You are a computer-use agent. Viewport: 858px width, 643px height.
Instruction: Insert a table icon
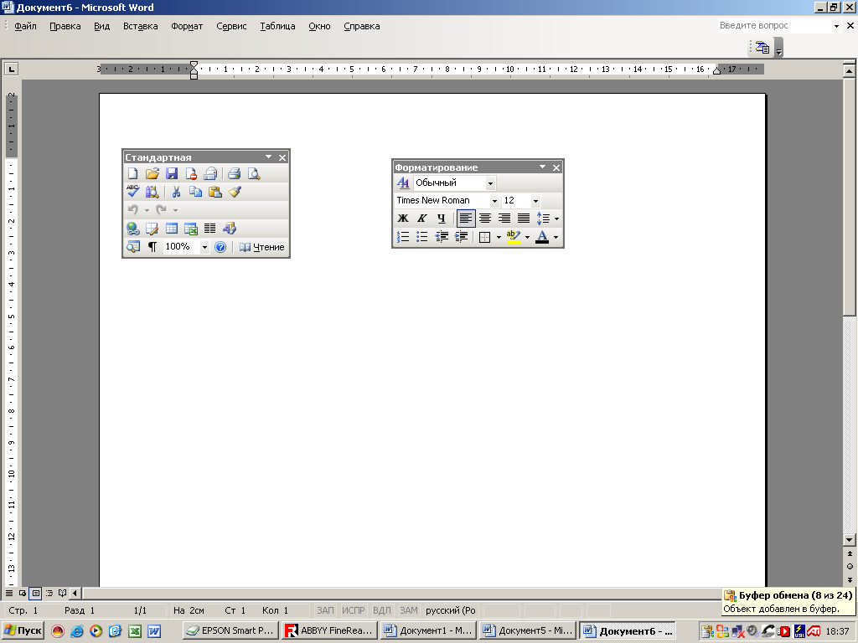(x=172, y=229)
